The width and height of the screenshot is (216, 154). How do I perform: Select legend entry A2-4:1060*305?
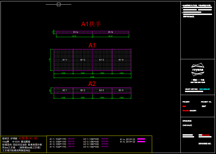[91, 147]
